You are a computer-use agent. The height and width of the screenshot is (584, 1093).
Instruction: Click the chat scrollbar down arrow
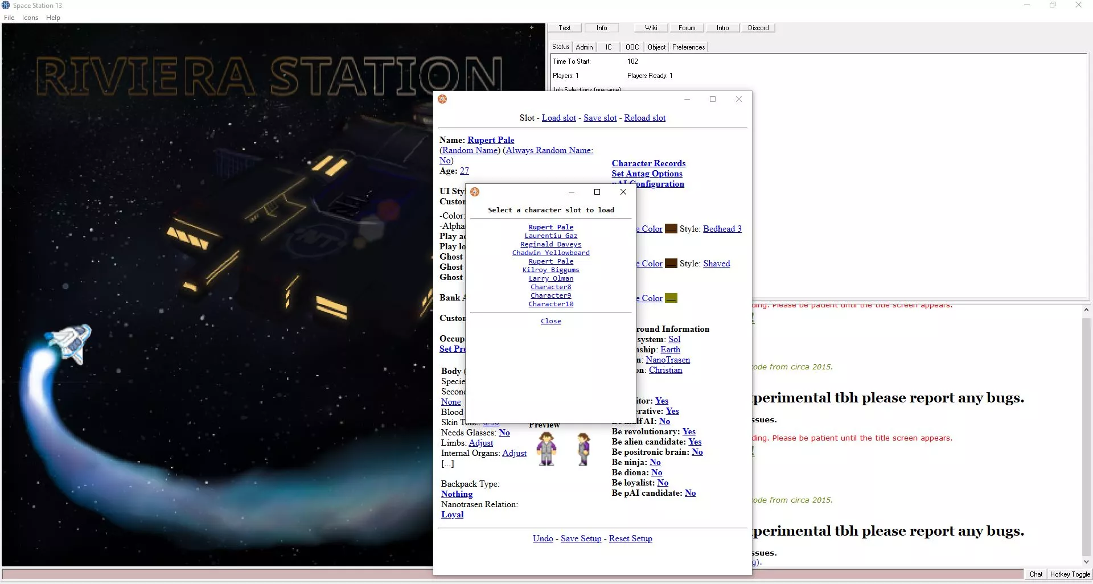[x=1086, y=562]
